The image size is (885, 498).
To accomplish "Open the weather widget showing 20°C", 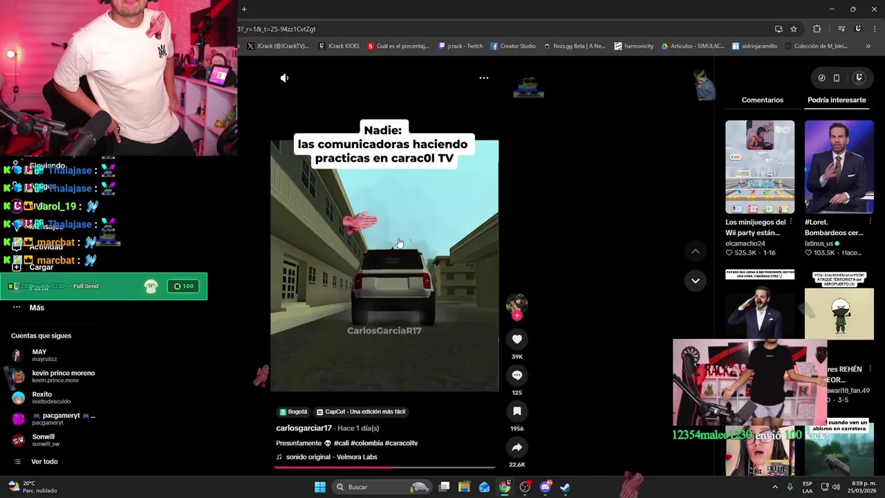I will coord(32,487).
